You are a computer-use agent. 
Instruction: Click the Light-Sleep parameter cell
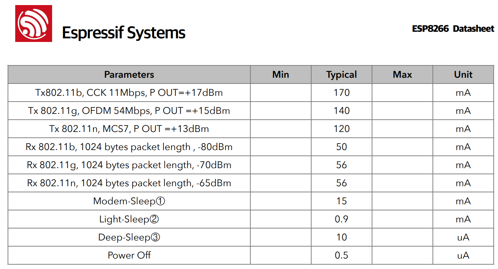129,219
